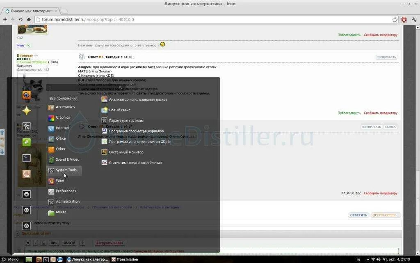Click ПРАВКА button on reply #8
Image resolution: width=420 pixels, height=263 pixels.
point(390,127)
